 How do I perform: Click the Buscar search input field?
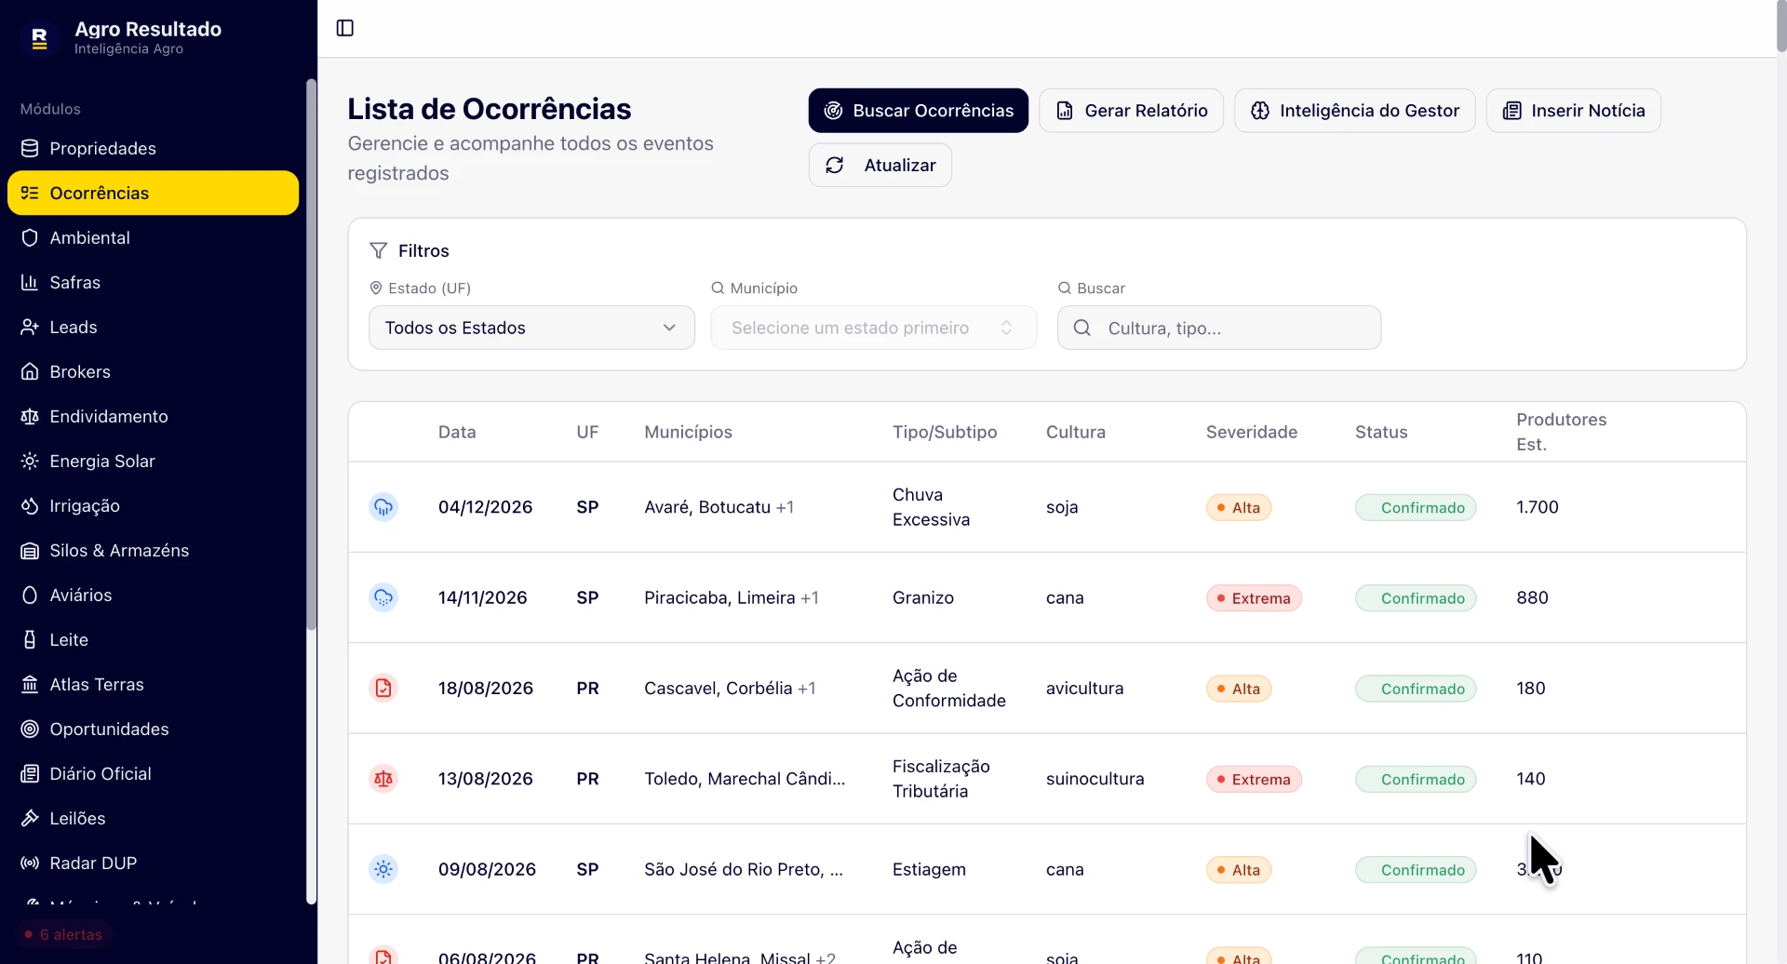tap(1219, 328)
